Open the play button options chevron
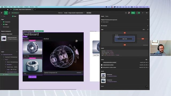 point(144,13)
